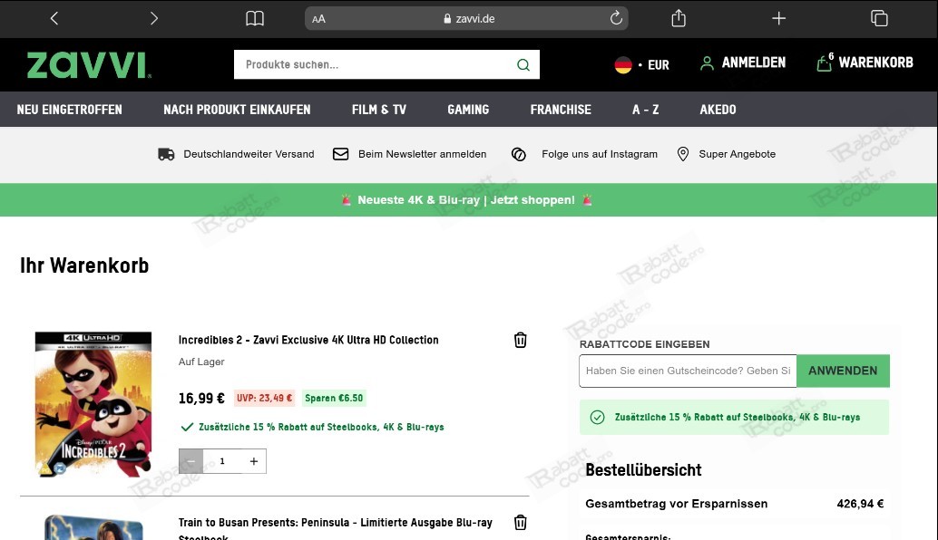Increase Incredibles 2 quantity with plus
The width and height of the screenshot is (938, 540).
pos(254,461)
